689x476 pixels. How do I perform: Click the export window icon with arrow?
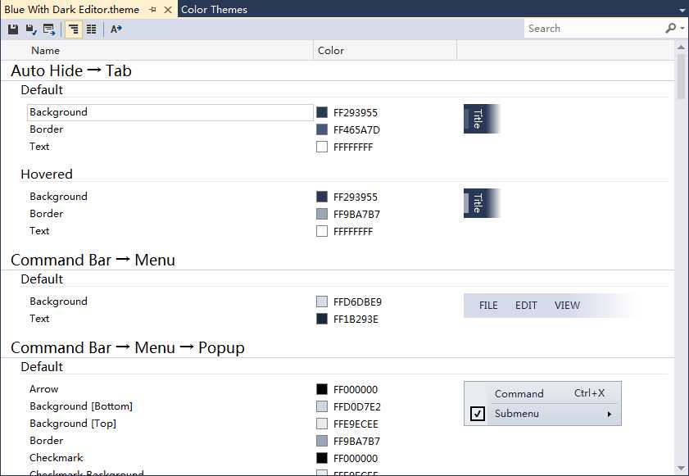point(49,29)
